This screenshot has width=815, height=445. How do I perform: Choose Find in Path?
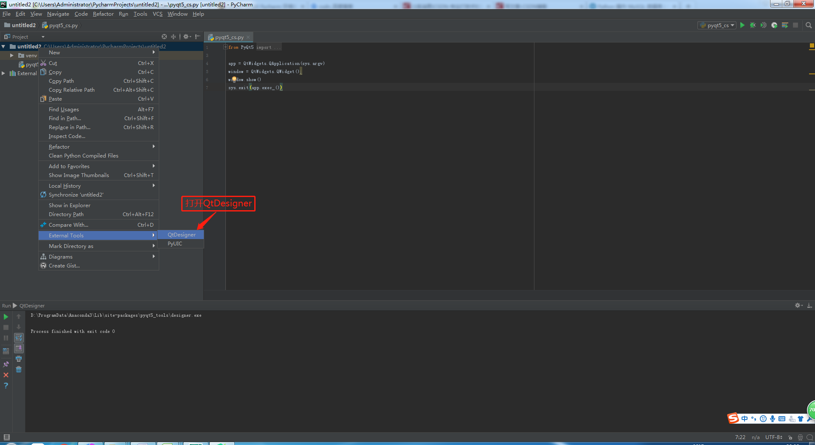98,118
